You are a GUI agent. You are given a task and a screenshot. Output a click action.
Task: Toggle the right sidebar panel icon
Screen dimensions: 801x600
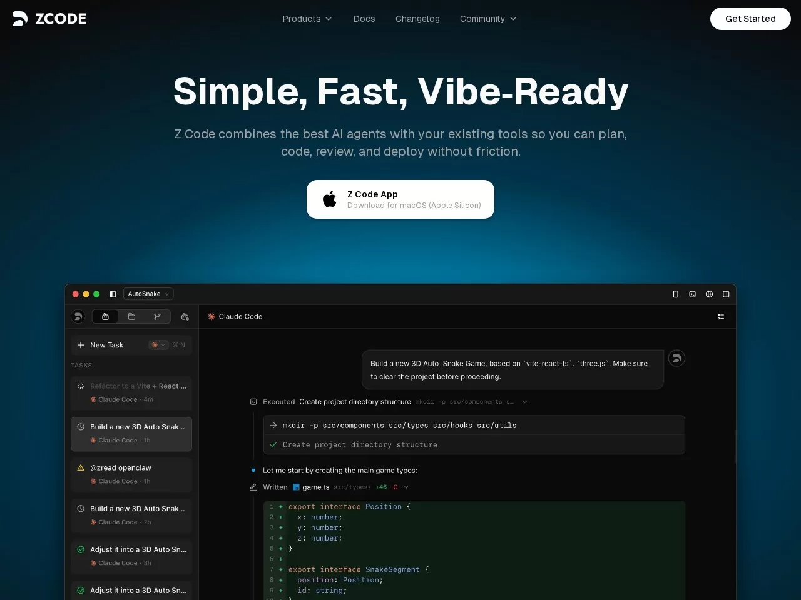click(726, 294)
